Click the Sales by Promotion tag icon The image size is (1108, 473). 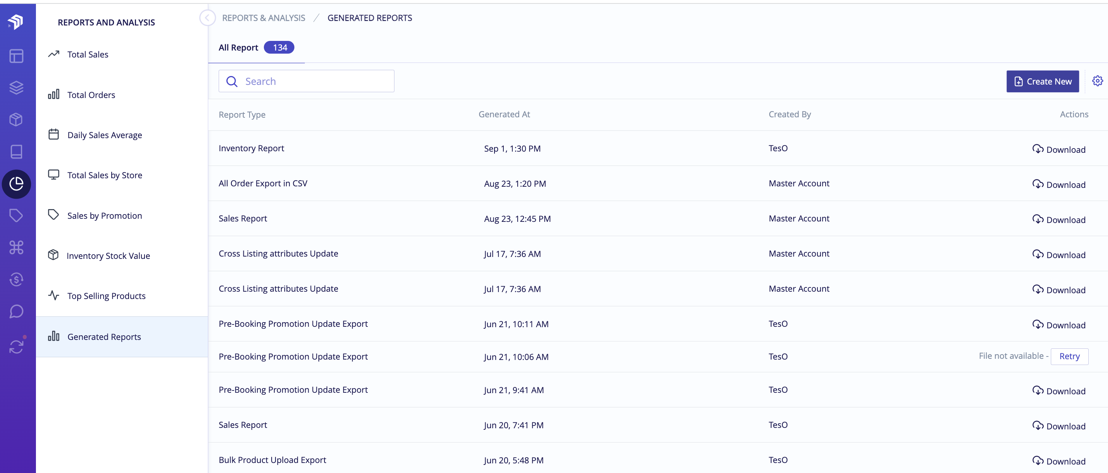pyautogui.click(x=54, y=215)
